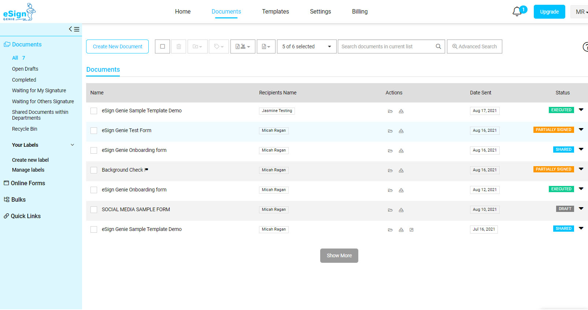The width and height of the screenshot is (588, 310).
Task: Click the DRAFT status badge
Action: coord(565,209)
